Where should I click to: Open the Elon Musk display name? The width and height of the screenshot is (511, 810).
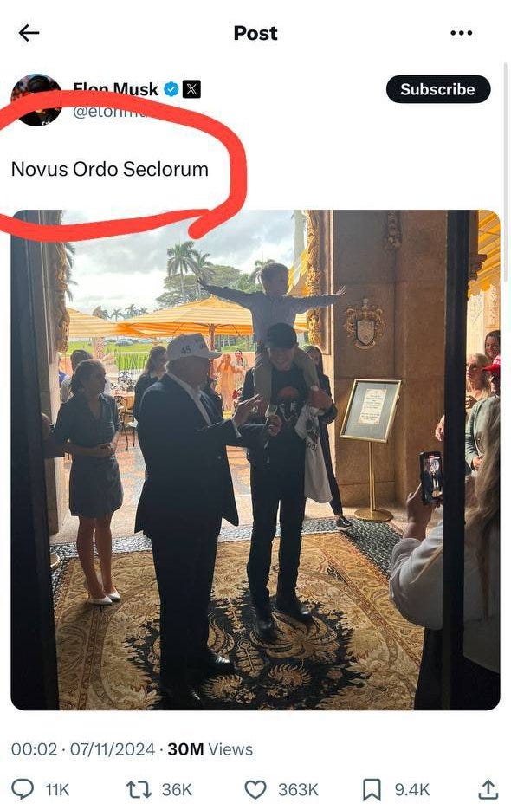(116, 89)
